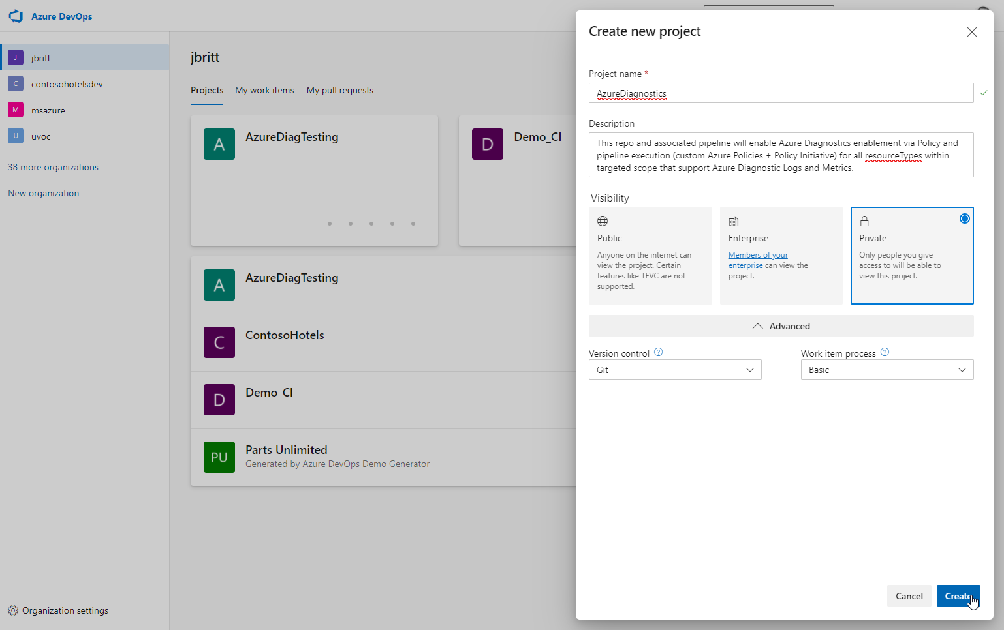This screenshot has width=1004, height=630.
Task: Open the Parts Unlimited project title
Action: (287, 450)
